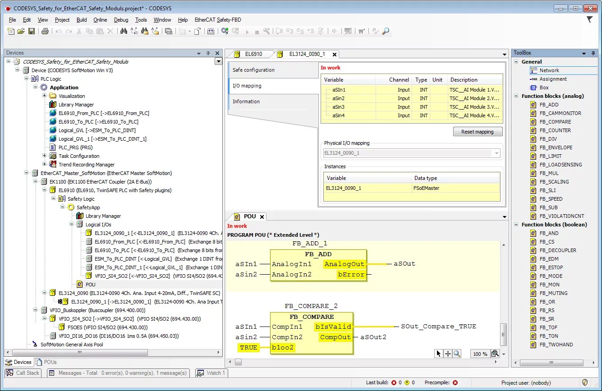Click the Login gear icon in toolbar
This screenshot has width=602, height=391.
pos(225,31)
